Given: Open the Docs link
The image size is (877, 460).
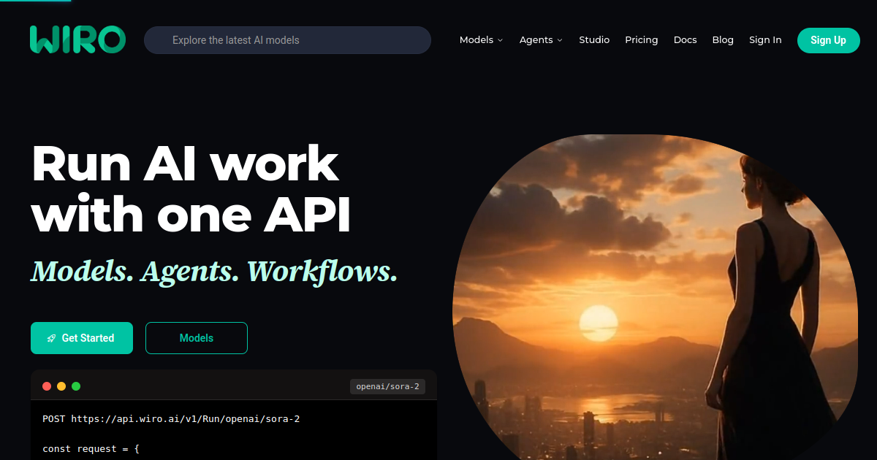Looking at the screenshot, I should pos(685,40).
